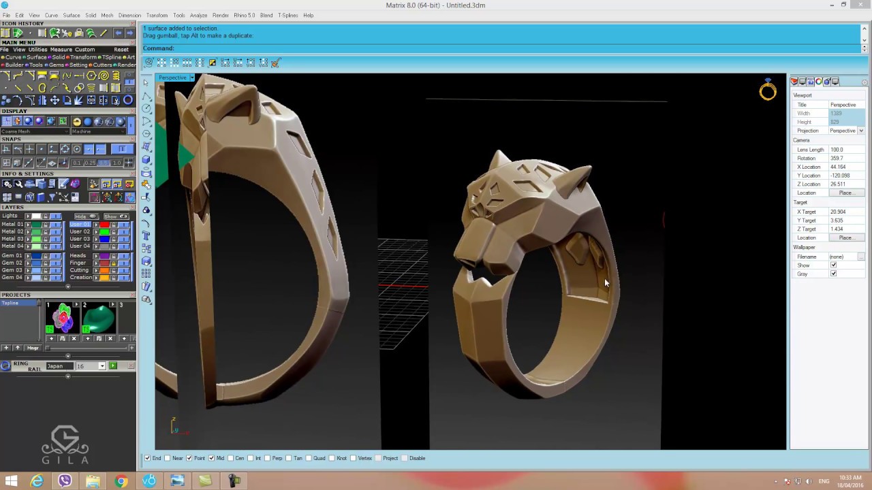Enable the Quad osnap checkbox
Viewport: 872px width, 490px height.
(x=309, y=458)
